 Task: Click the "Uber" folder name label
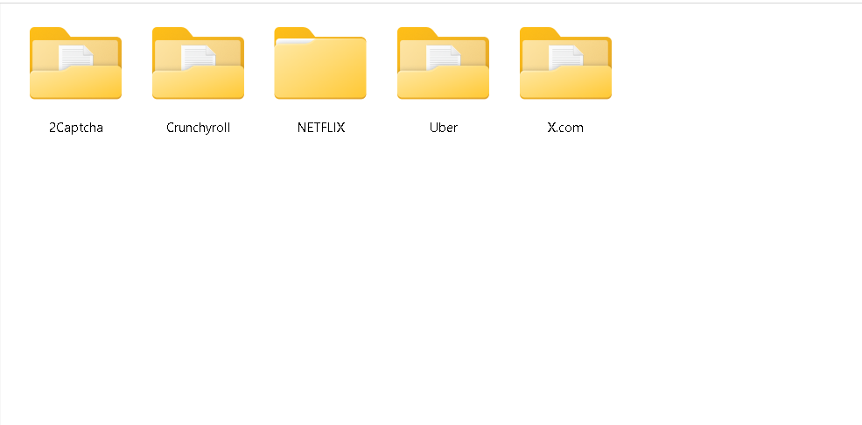pyautogui.click(x=444, y=128)
